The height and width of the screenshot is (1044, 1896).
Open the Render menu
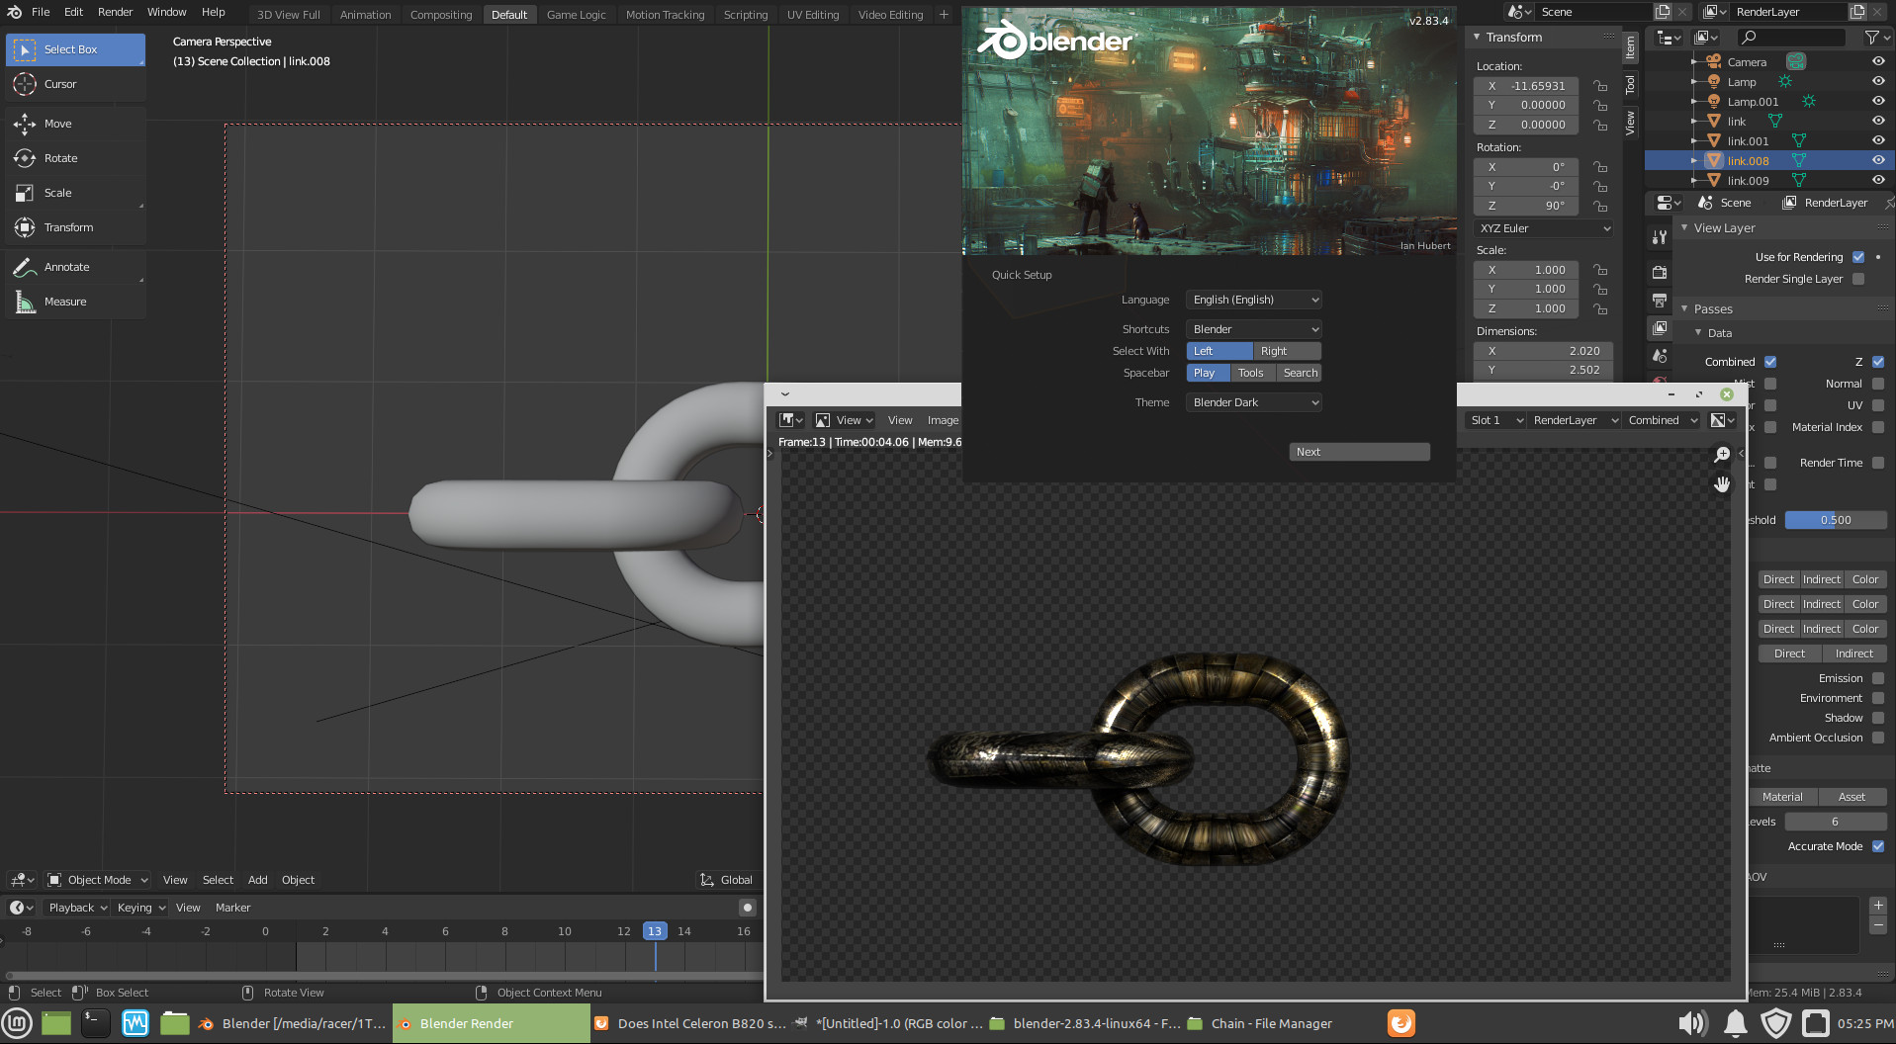click(x=116, y=12)
